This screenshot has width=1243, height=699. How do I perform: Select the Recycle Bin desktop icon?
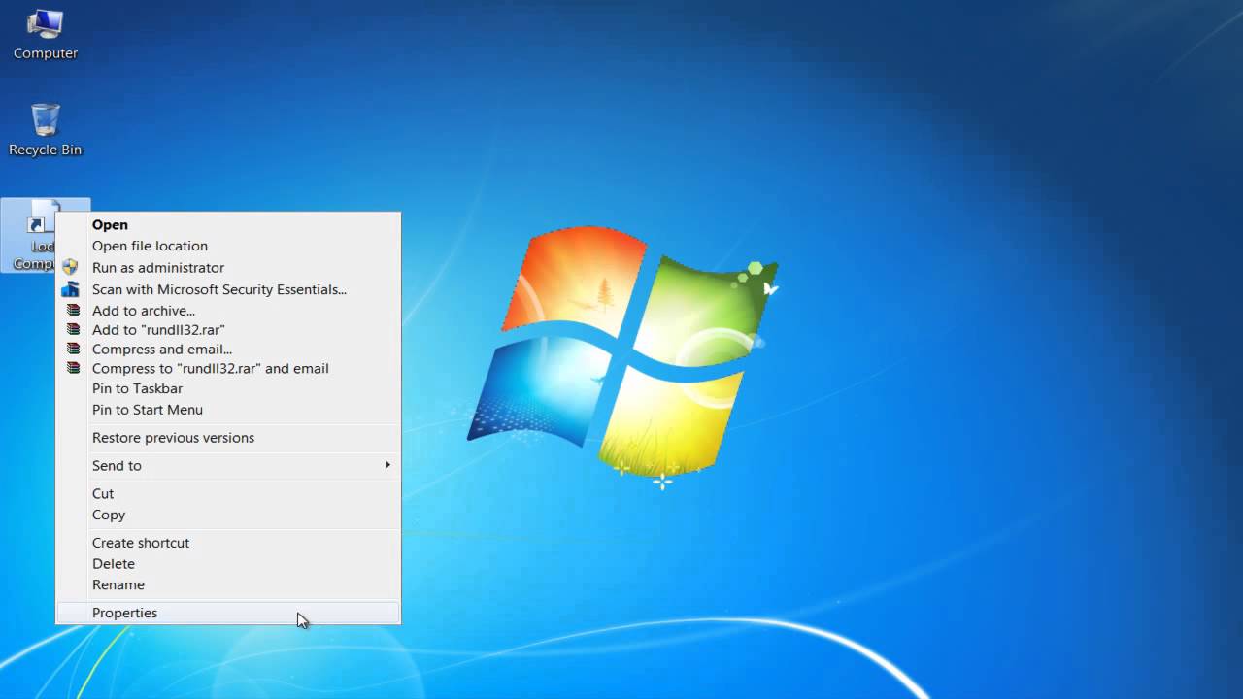tap(45, 129)
